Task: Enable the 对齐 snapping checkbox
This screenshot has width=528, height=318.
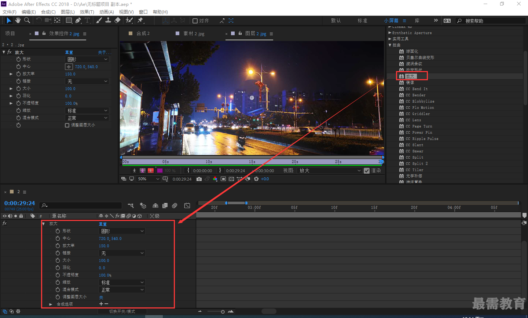Action: point(195,21)
